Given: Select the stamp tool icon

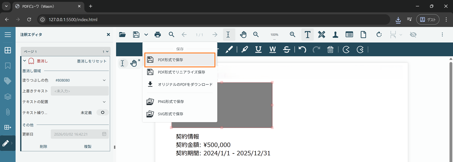Looking at the screenshot, I should pyautogui.click(x=335, y=35).
